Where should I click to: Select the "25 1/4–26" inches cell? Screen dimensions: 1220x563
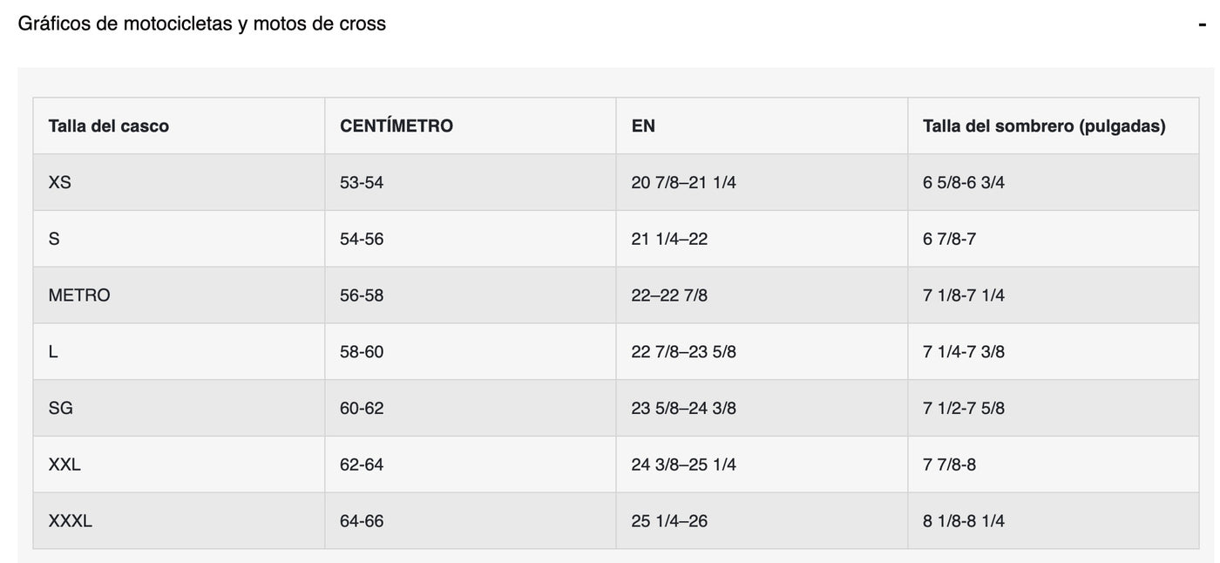click(669, 521)
